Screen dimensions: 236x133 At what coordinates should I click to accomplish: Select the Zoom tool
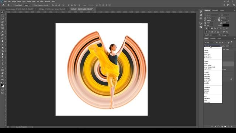point(3,76)
